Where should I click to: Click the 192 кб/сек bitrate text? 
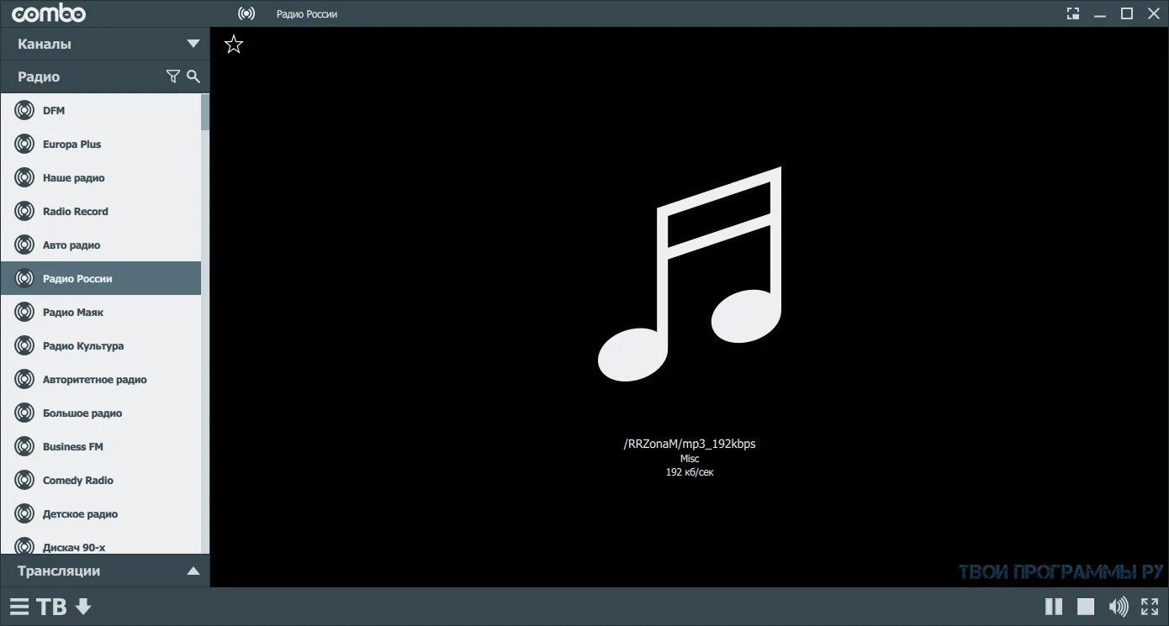pos(690,472)
